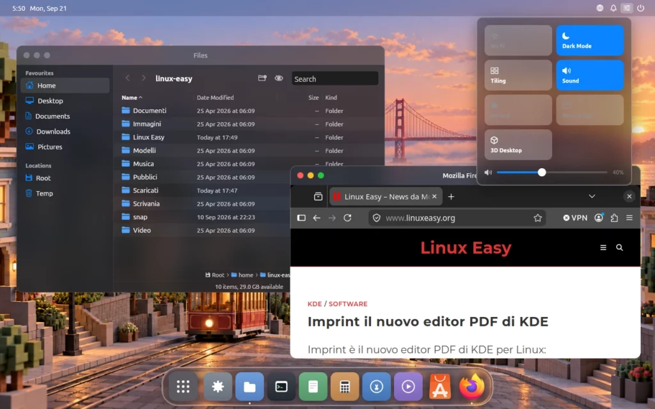This screenshot has width=655, height=409.
Task: Open the list all tabs dropdown in Firefox
Action: pos(592,196)
